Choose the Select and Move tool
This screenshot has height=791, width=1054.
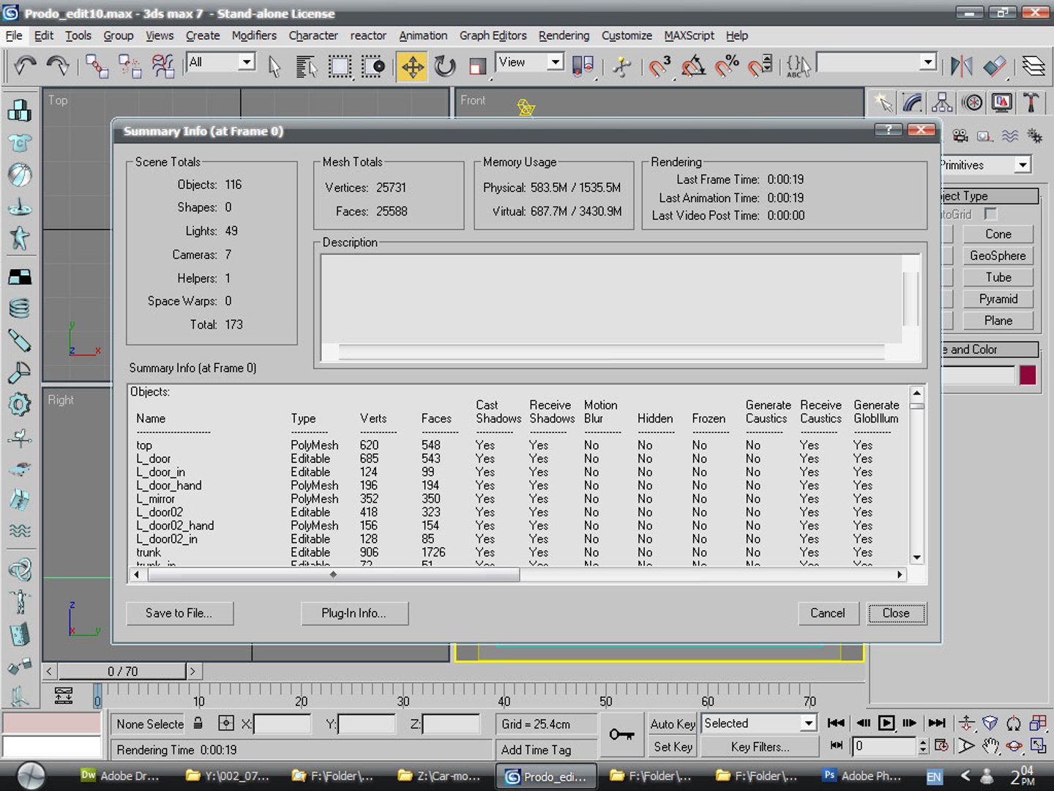pos(413,66)
